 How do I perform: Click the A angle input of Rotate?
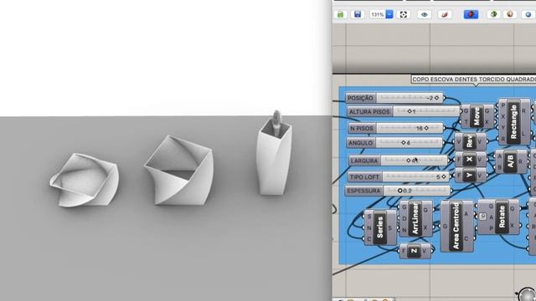pos(492,217)
